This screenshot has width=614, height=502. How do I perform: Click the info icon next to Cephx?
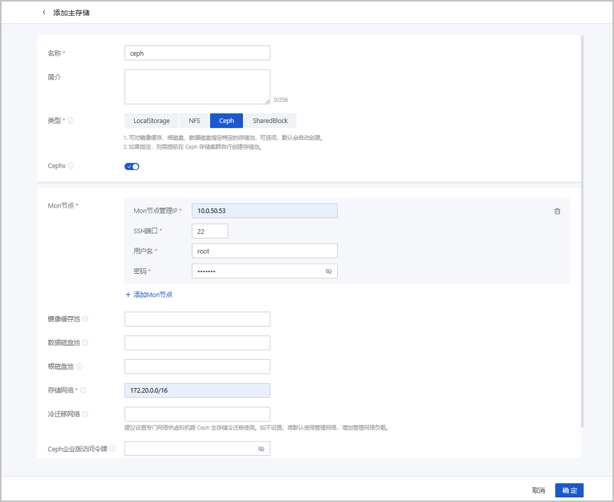[x=71, y=166]
